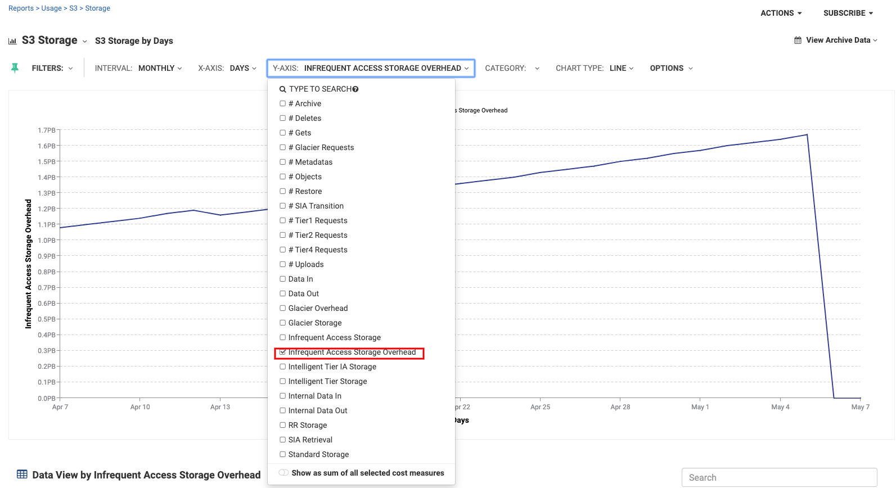Collapse the Y-Axis measure dropdown
Screen dimensions: 896x488
[371, 68]
